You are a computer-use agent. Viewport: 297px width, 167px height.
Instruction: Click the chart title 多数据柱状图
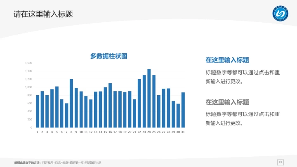pos(109,56)
